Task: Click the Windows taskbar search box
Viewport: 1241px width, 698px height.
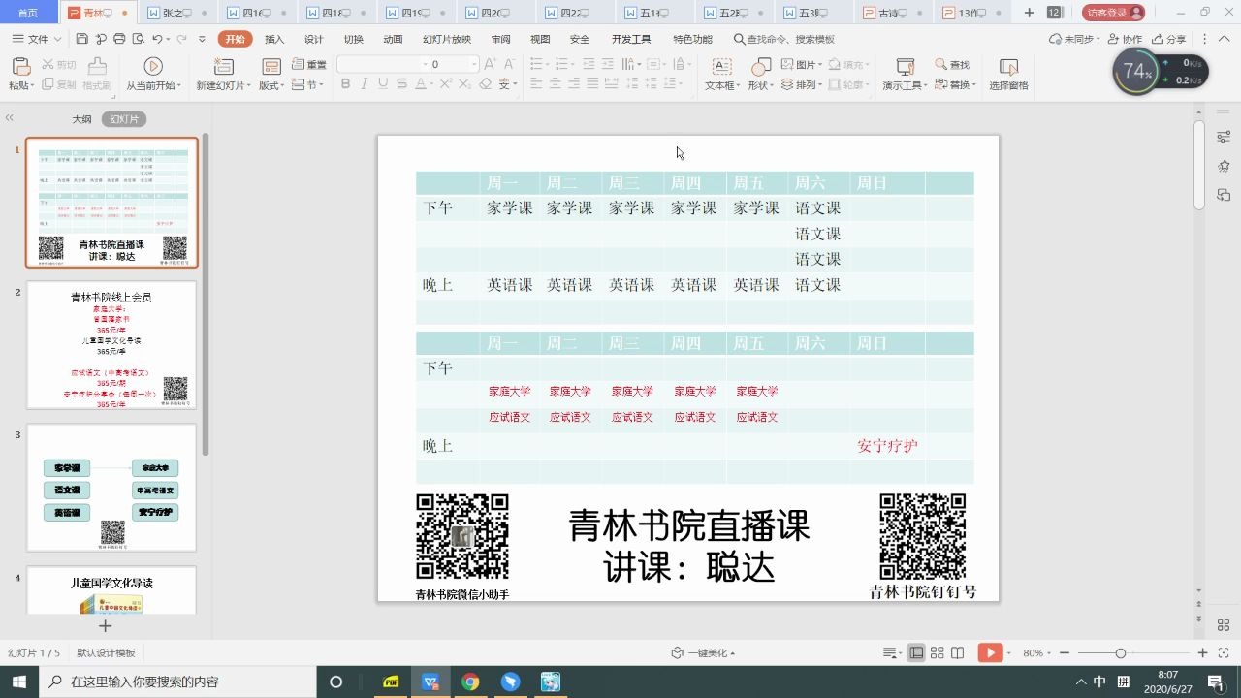Action: pos(177,682)
